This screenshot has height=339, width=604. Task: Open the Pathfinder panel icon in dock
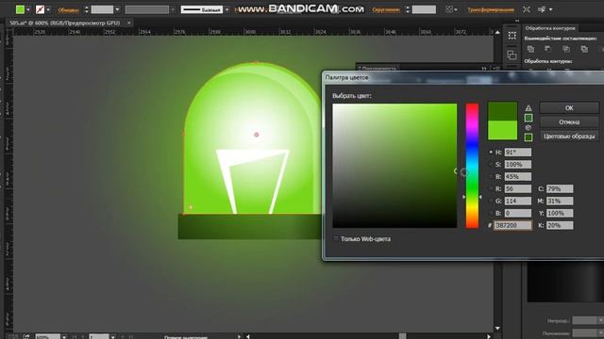[512, 55]
